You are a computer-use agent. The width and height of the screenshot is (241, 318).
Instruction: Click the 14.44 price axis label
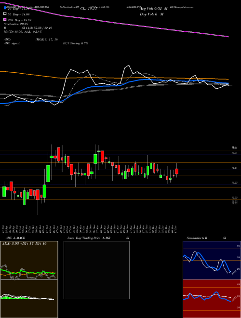(x=235, y=168)
